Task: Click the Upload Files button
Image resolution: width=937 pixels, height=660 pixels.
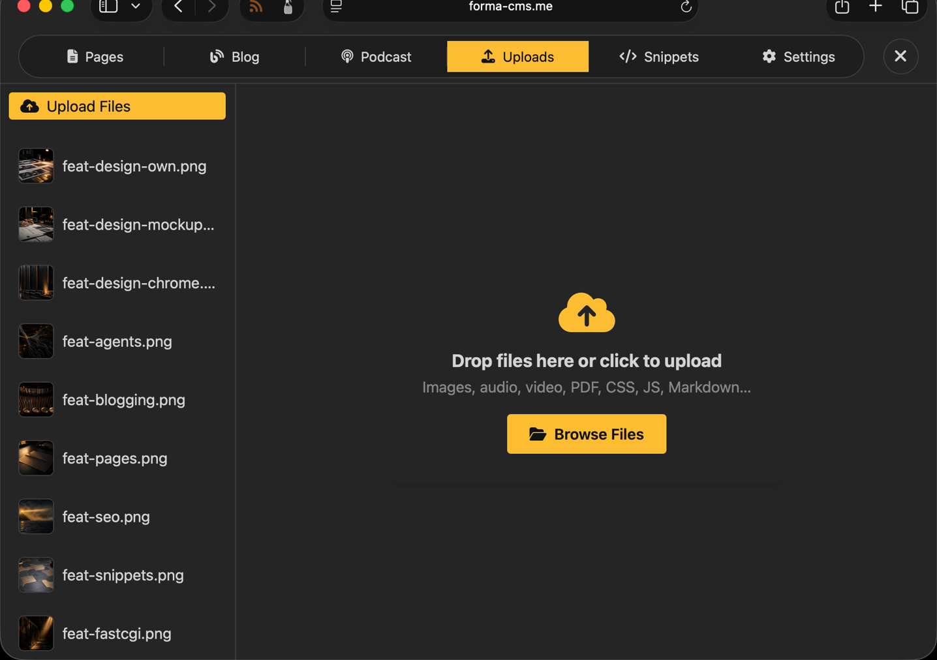Action: point(117,106)
